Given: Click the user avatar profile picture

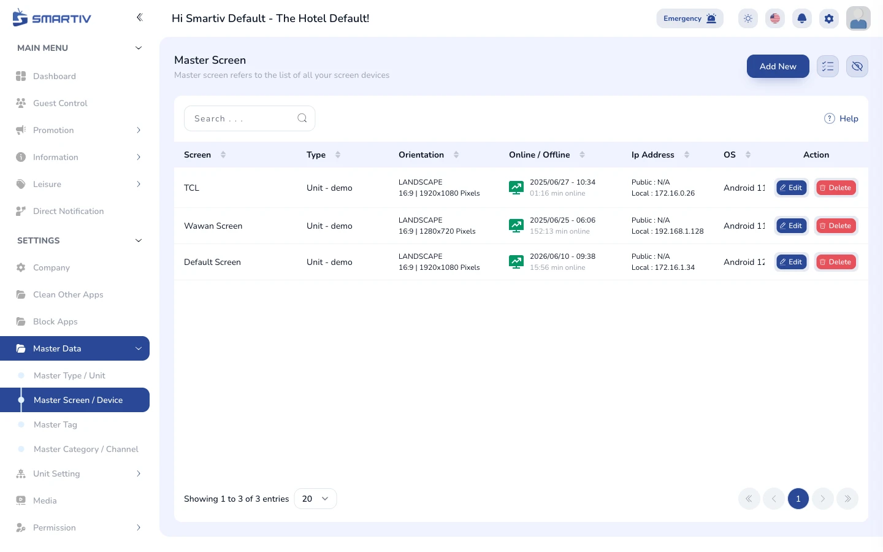Looking at the screenshot, I should (858, 18).
